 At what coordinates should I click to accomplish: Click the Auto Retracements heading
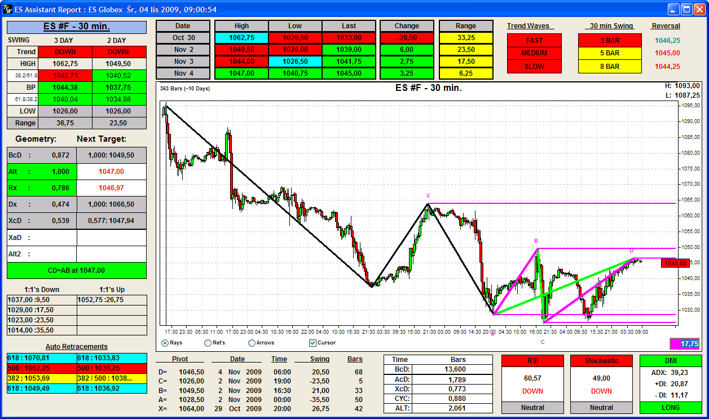[x=77, y=347]
